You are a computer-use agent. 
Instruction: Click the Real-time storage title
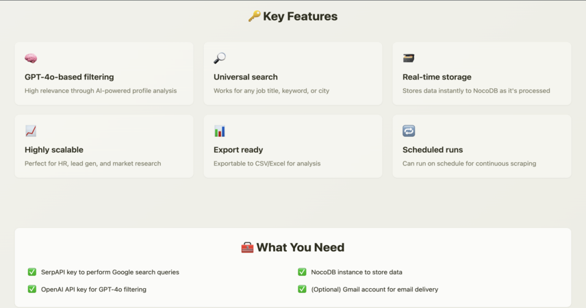point(437,77)
